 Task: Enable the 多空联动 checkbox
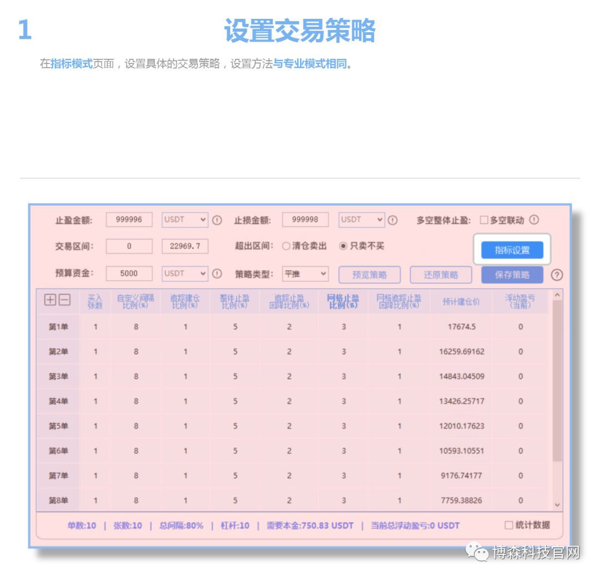(x=484, y=220)
